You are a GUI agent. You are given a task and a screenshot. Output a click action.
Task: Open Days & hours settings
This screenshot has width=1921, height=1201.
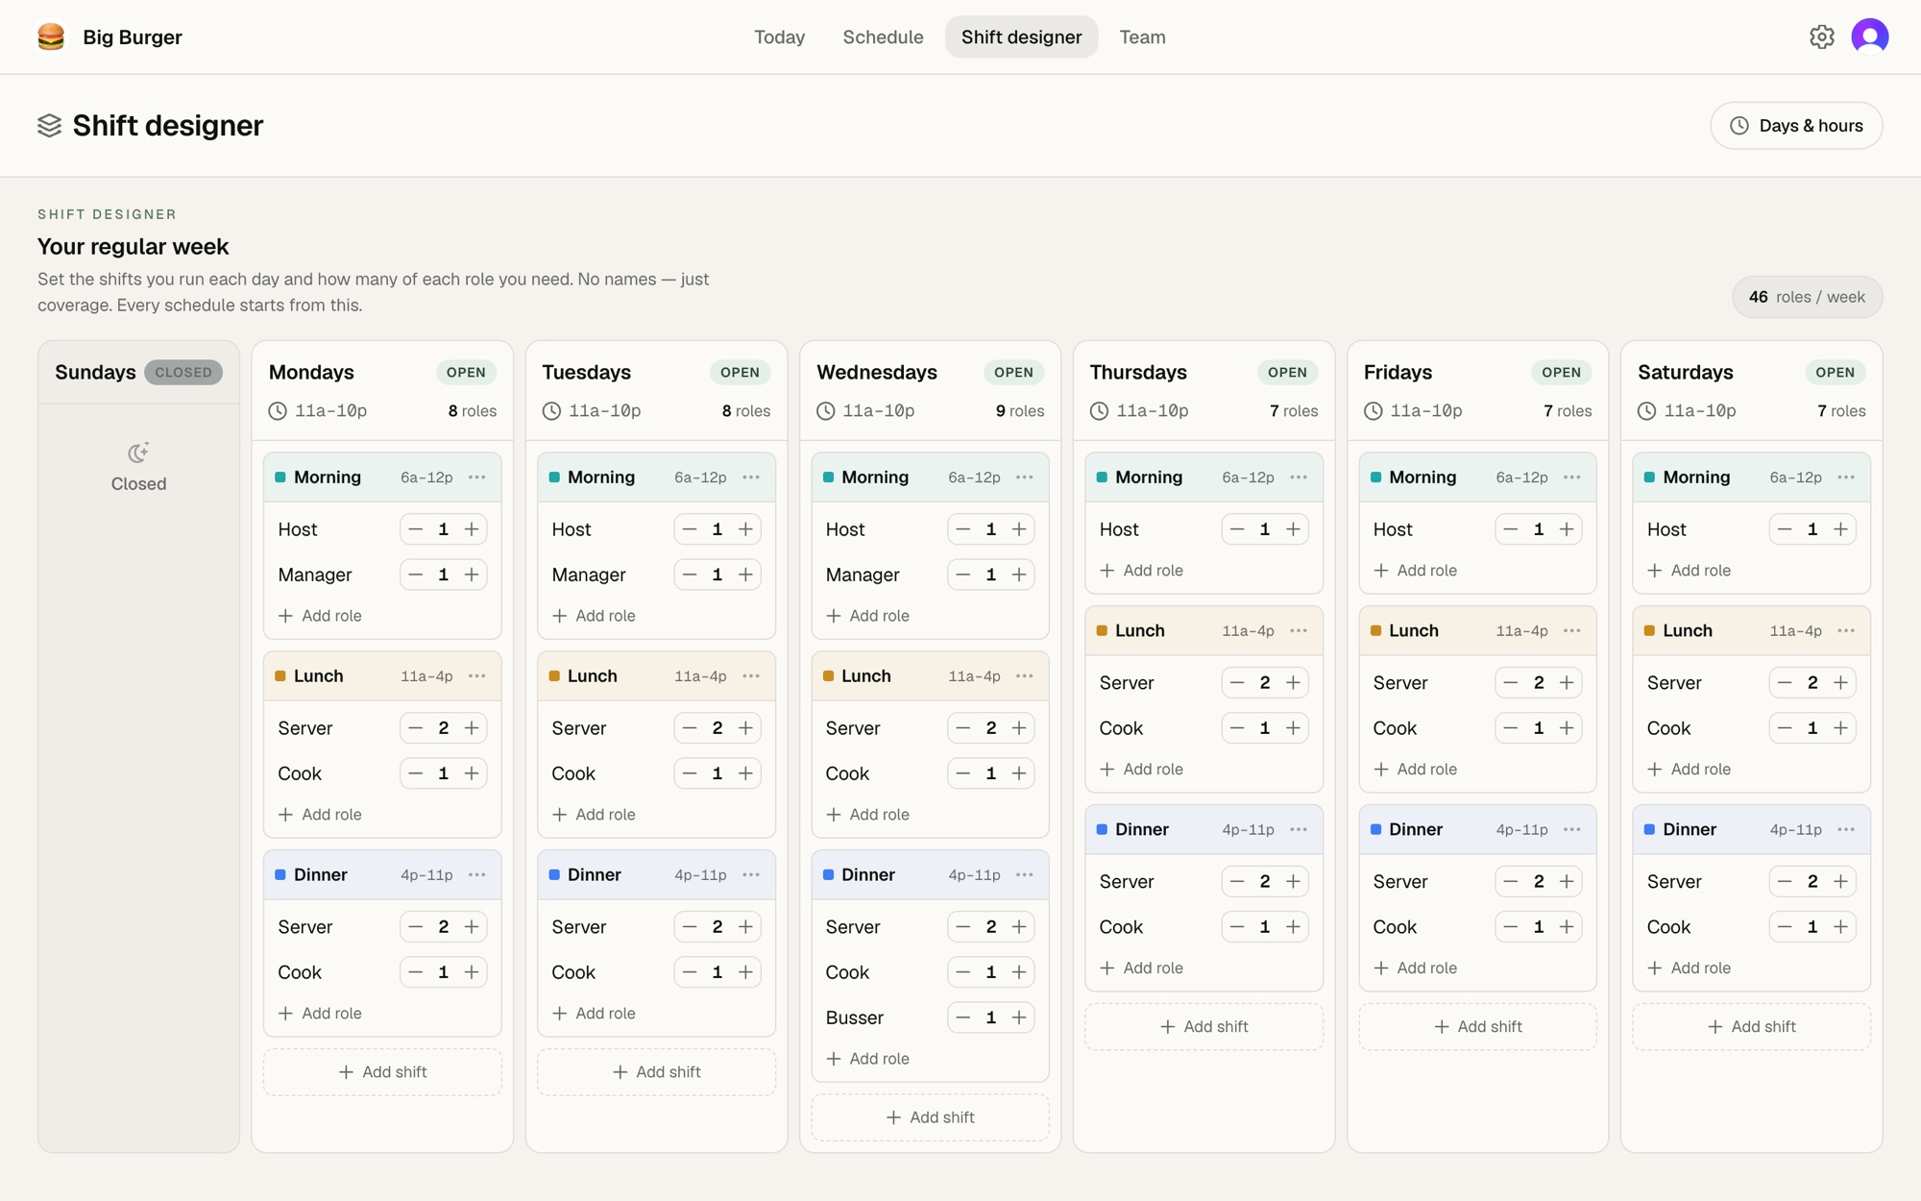click(1796, 126)
